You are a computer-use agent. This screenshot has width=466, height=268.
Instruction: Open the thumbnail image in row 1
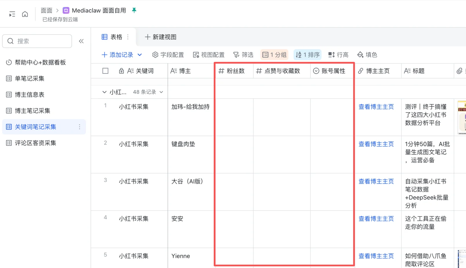coord(462,117)
